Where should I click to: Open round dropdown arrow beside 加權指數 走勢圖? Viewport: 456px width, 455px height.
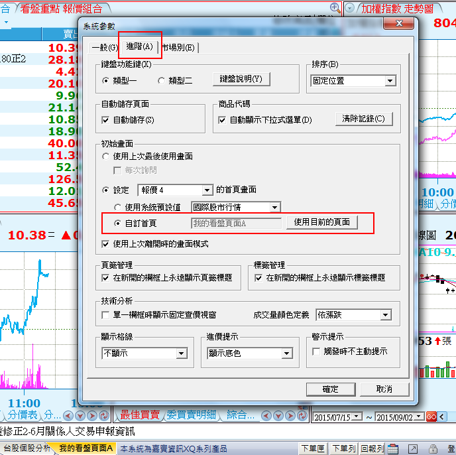351,8
